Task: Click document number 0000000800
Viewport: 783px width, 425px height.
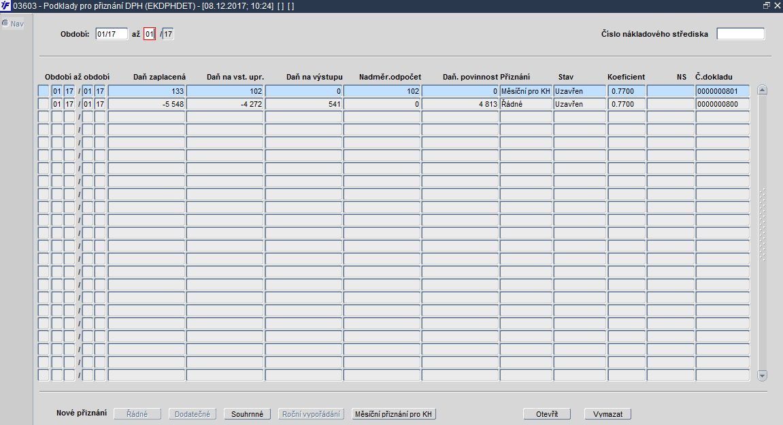Action: click(722, 104)
